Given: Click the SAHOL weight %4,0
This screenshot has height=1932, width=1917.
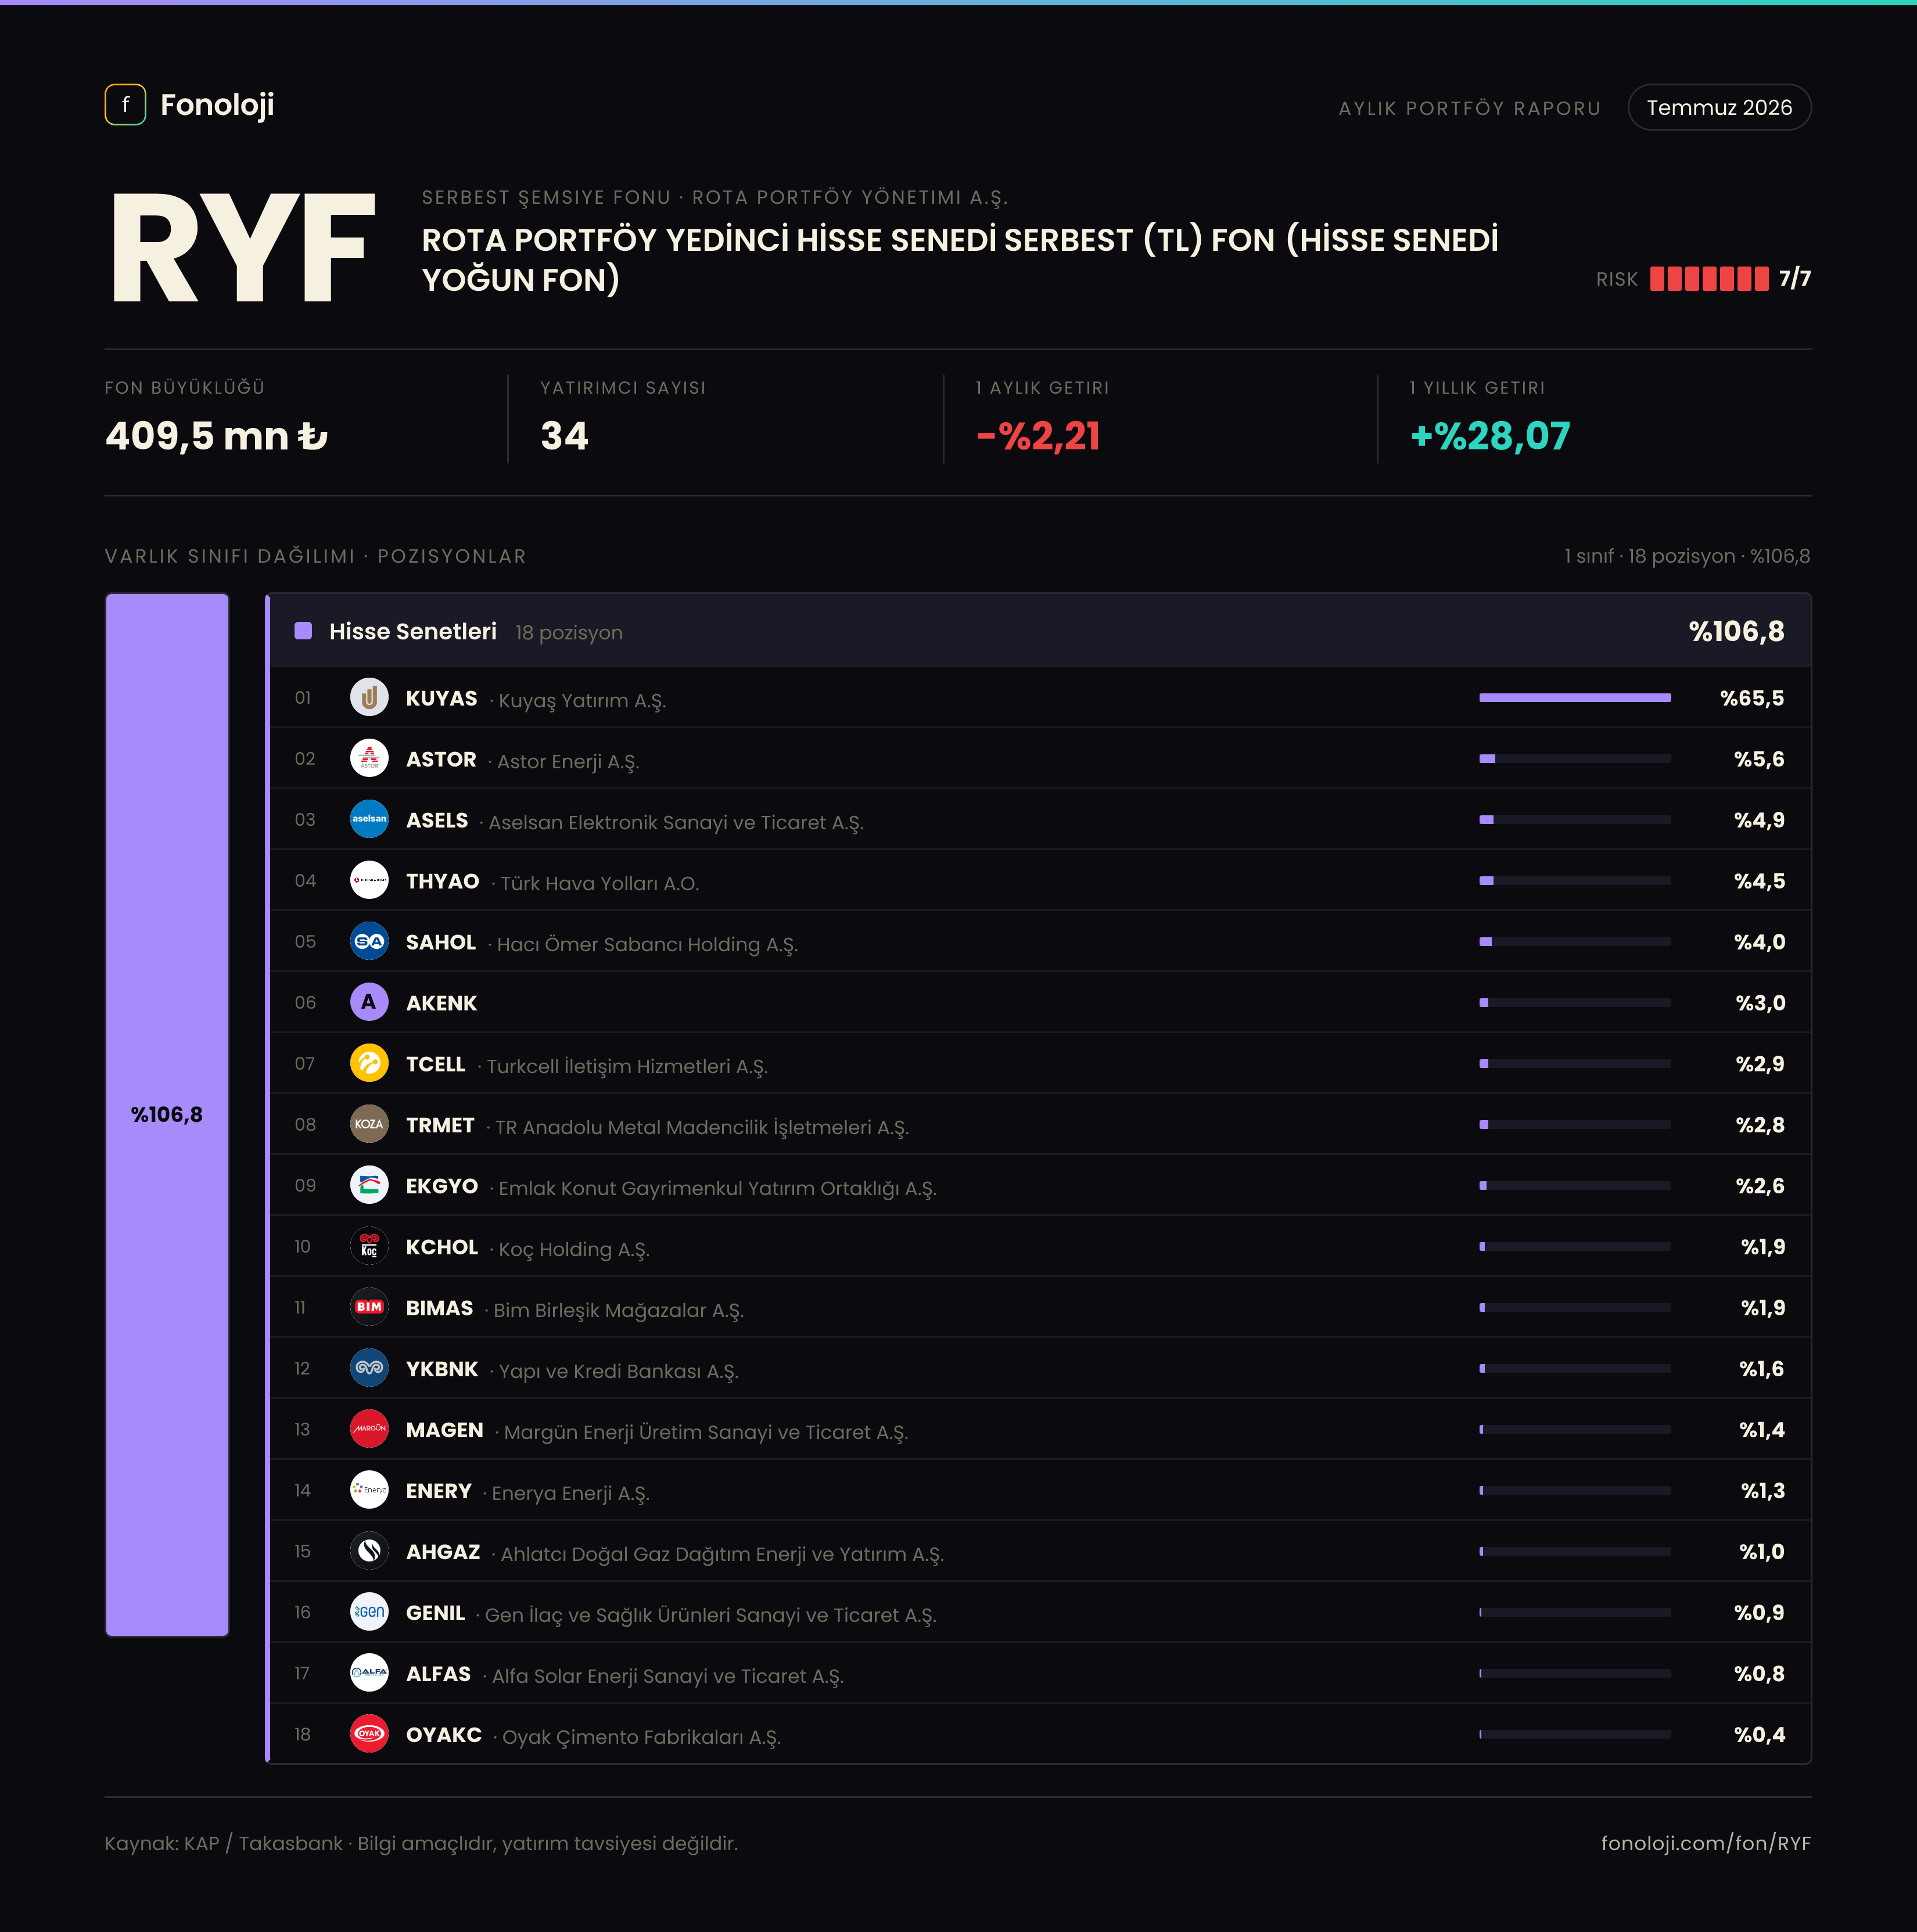Looking at the screenshot, I should click(x=1759, y=942).
